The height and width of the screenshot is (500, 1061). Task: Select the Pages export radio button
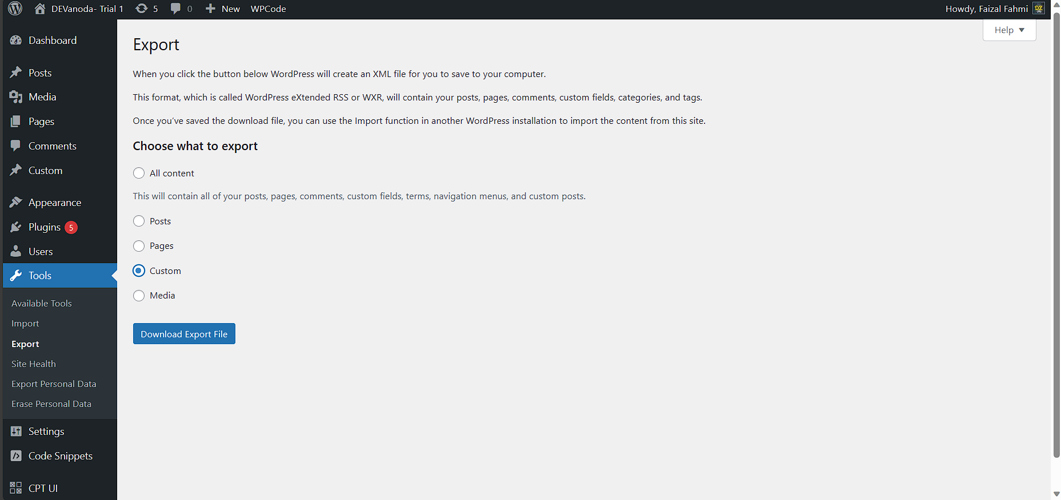point(139,246)
